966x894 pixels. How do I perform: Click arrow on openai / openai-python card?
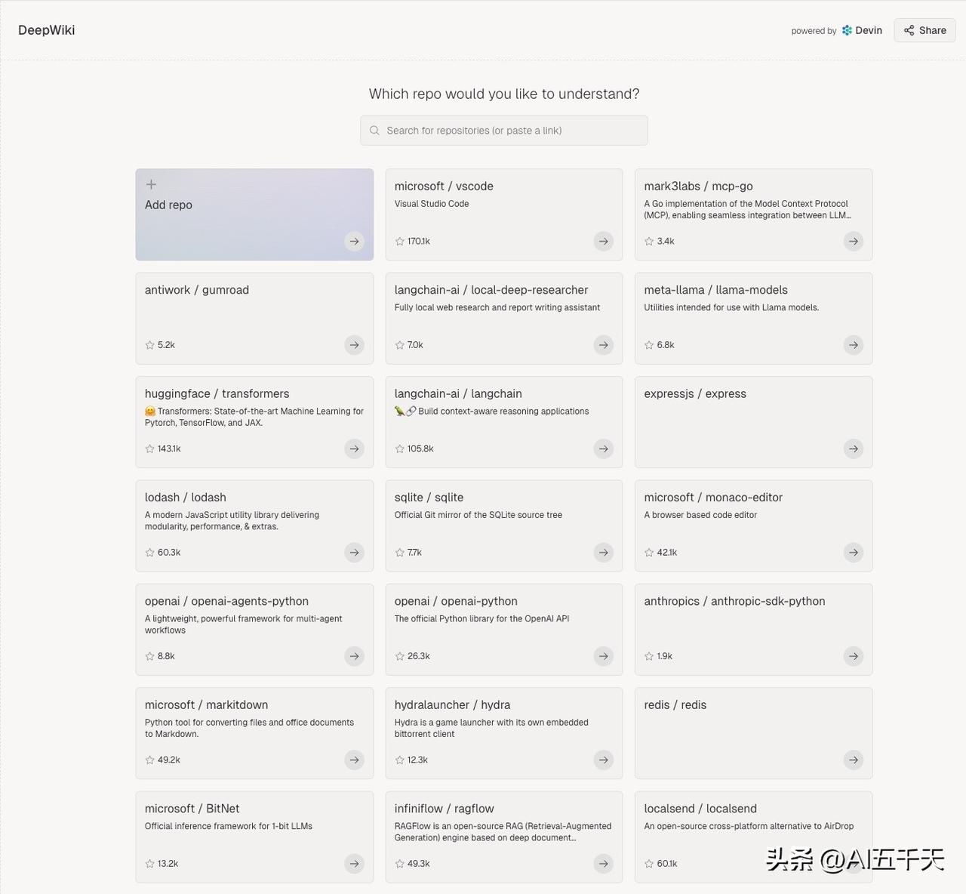(x=603, y=656)
